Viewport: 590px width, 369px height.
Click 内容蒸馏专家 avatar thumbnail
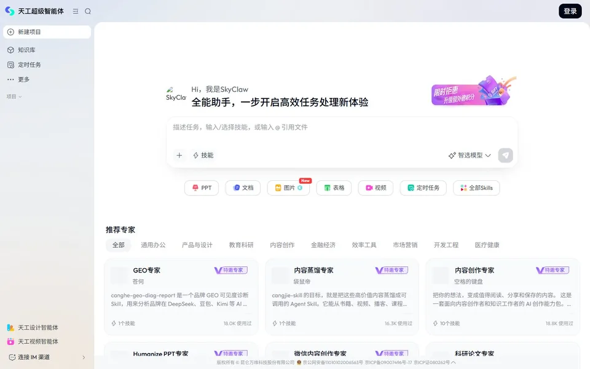[280, 276]
